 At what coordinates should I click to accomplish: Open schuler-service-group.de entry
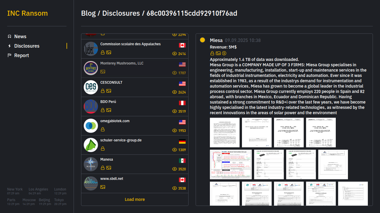click(135, 145)
